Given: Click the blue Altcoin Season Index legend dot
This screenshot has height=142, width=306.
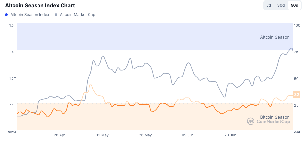Looking at the screenshot, I should pyautogui.click(x=7, y=15).
